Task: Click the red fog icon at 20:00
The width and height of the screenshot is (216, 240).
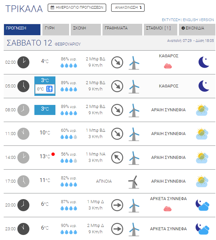Action: 168,209
